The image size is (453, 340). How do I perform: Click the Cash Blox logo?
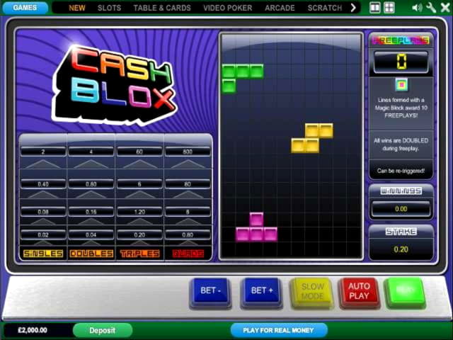pyautogui.click(x=115, y=85)
